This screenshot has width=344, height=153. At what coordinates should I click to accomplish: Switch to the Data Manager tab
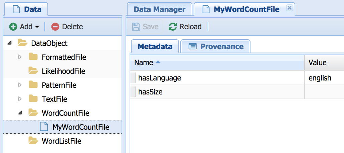159,9
